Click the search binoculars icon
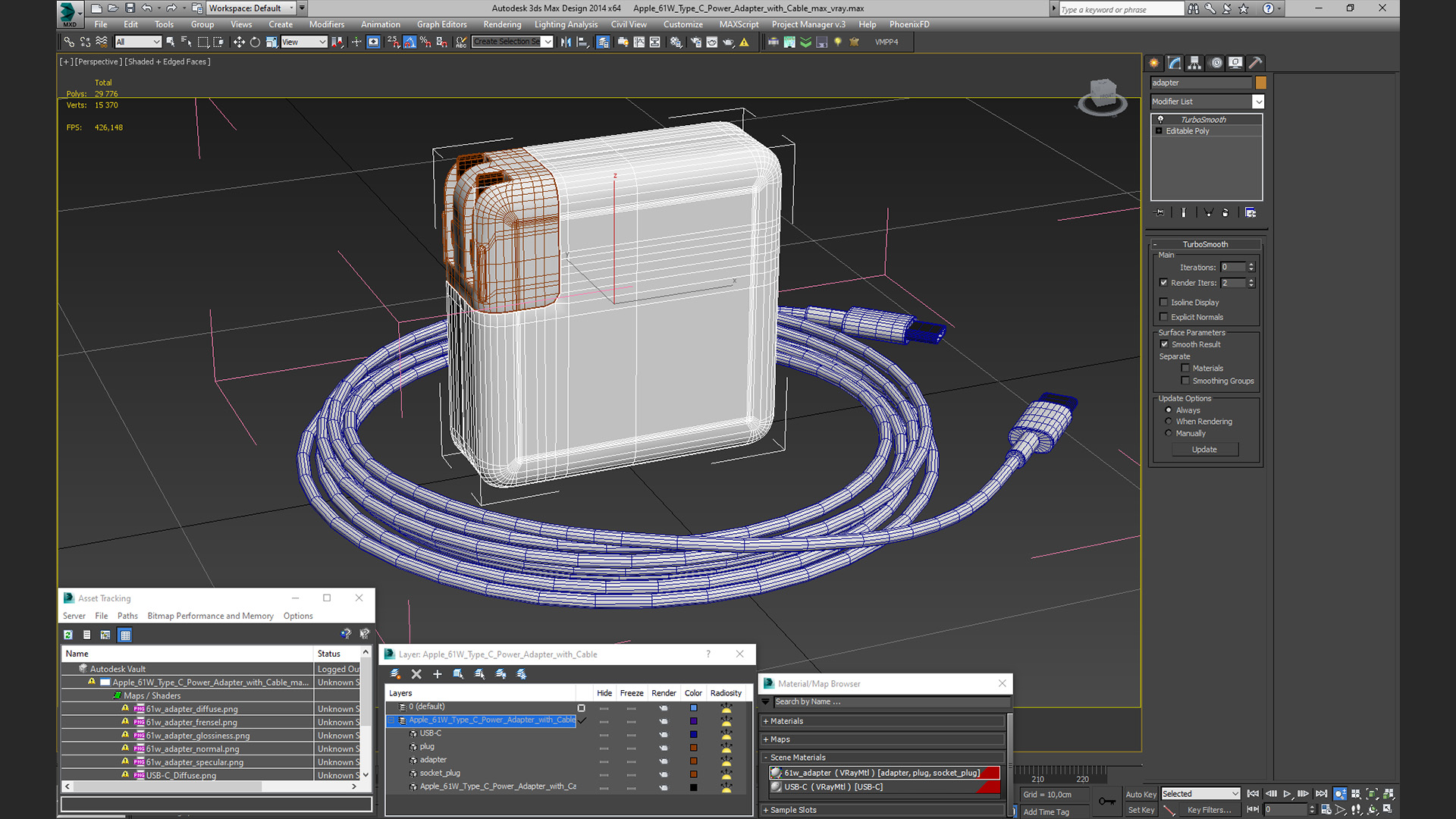 (x=1194, y=9)
